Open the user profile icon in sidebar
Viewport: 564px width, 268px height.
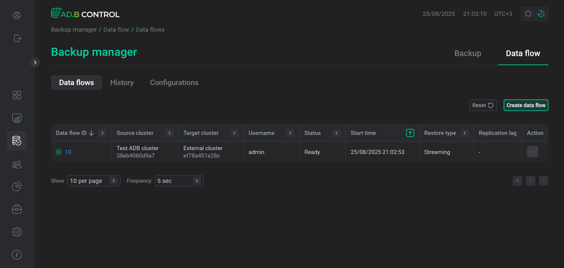[17, 15]
